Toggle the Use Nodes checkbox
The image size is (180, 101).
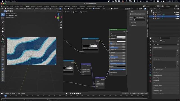click(x=93, y=9)
